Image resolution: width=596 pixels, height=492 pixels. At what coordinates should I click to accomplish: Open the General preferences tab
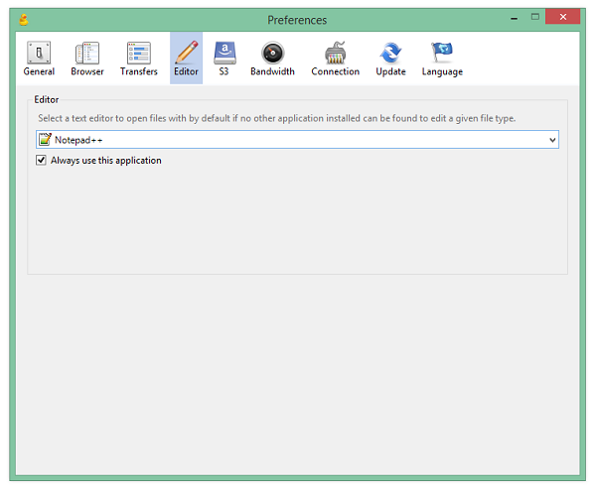coord(39,59)
